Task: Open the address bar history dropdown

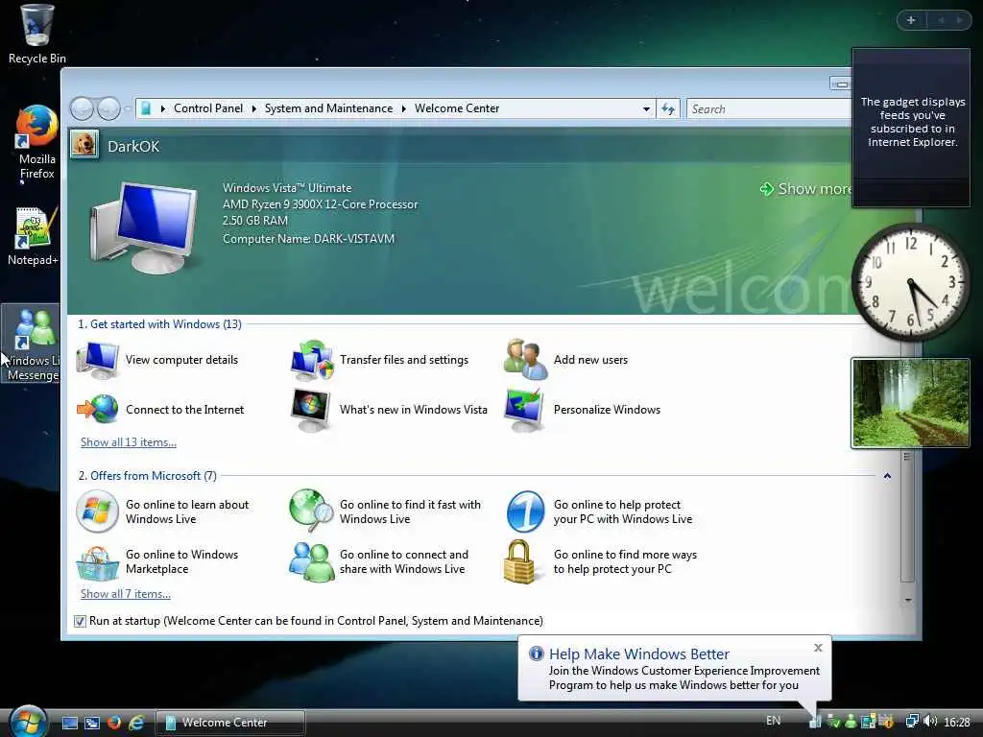Action: pos(646,109)
